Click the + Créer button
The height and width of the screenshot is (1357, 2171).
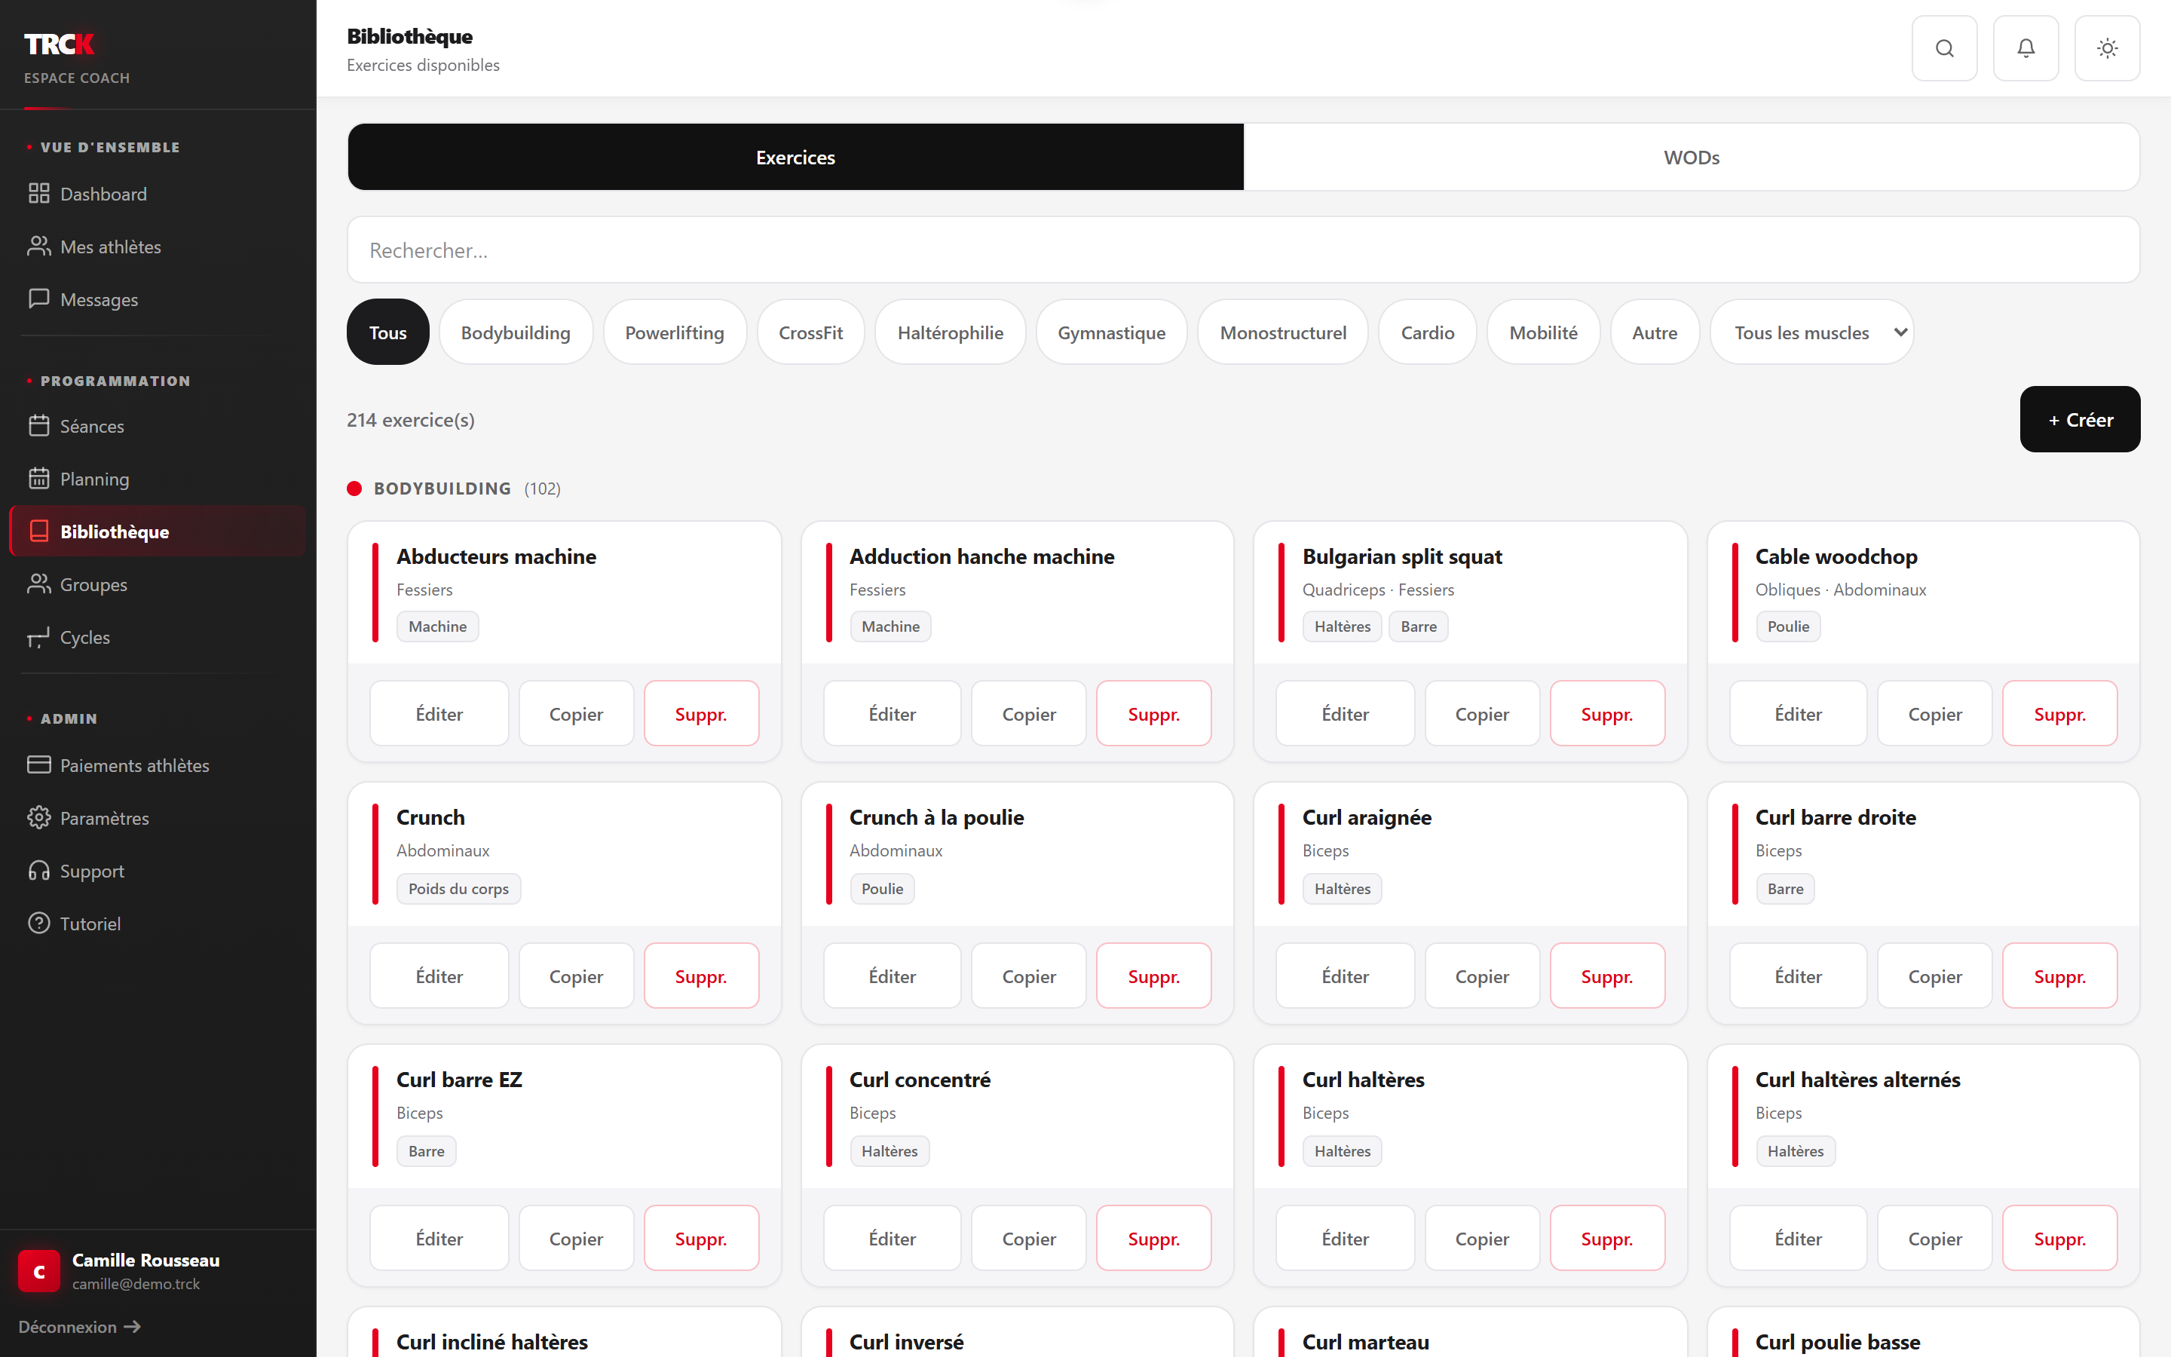point(2080,419)
